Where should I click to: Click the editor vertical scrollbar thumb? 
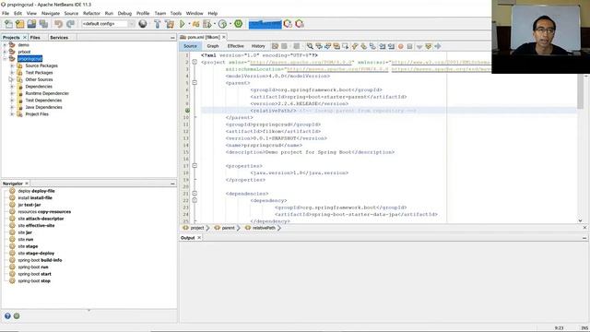pos(580,92)
